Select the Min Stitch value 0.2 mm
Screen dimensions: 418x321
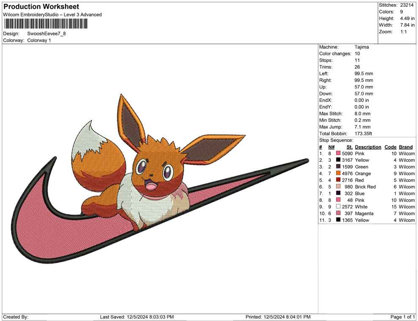point(362,120)
